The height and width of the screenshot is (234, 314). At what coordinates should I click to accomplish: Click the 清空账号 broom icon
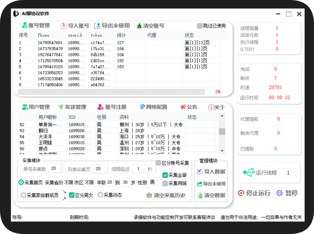click(x=140, y=26)
